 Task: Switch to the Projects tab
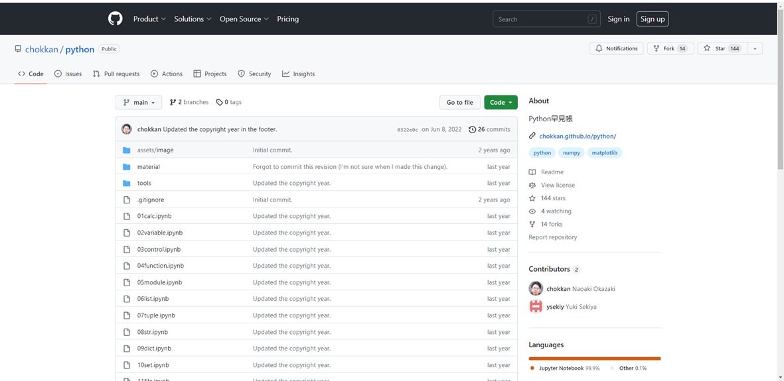click(x=210, y=74)
